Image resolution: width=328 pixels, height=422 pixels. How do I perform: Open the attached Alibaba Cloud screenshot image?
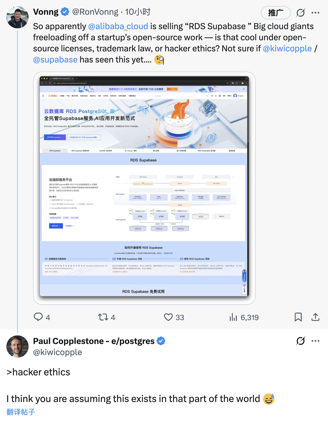click(x=144, y=188)
